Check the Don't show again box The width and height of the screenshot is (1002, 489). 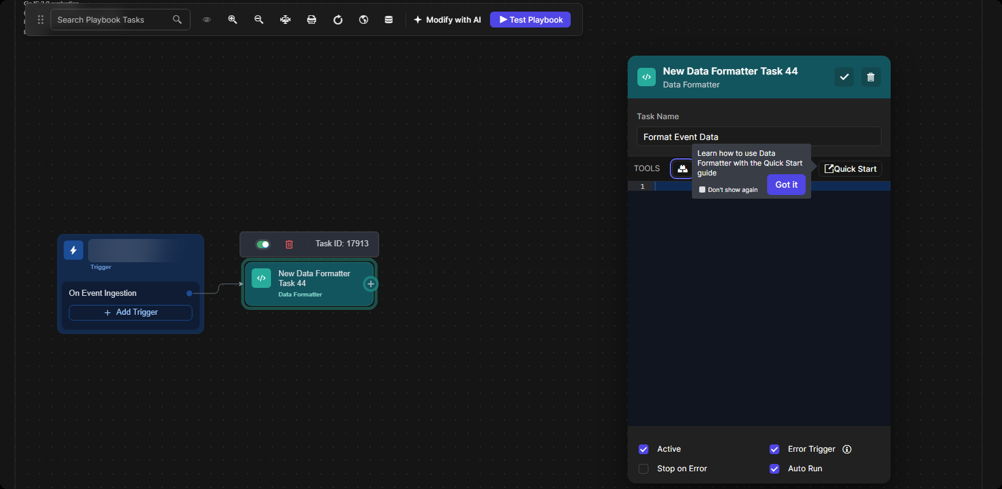(702, 189)
